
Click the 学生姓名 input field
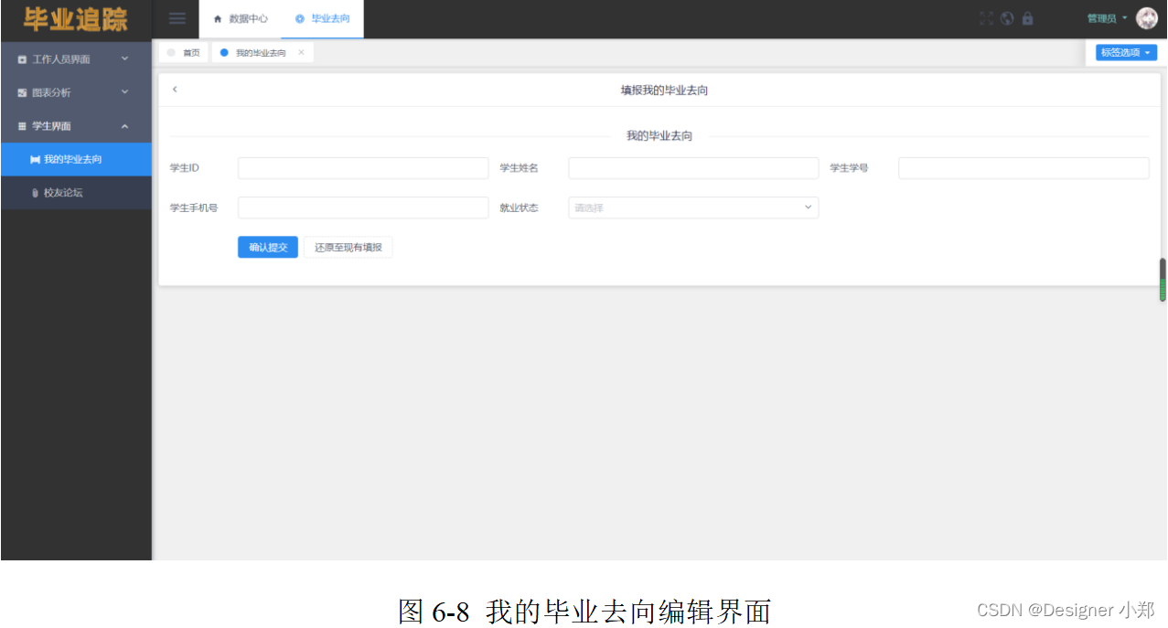click(x=693, y=168)
